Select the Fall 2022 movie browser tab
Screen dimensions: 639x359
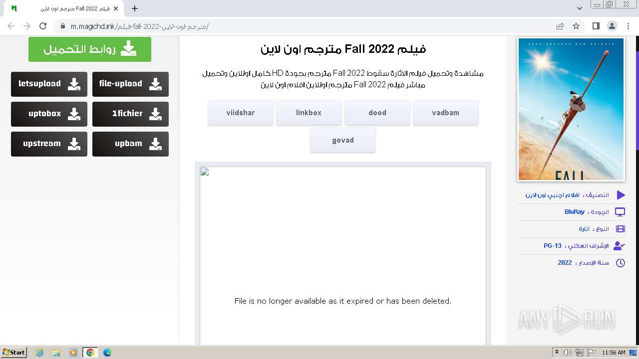[x=65, y=8]
